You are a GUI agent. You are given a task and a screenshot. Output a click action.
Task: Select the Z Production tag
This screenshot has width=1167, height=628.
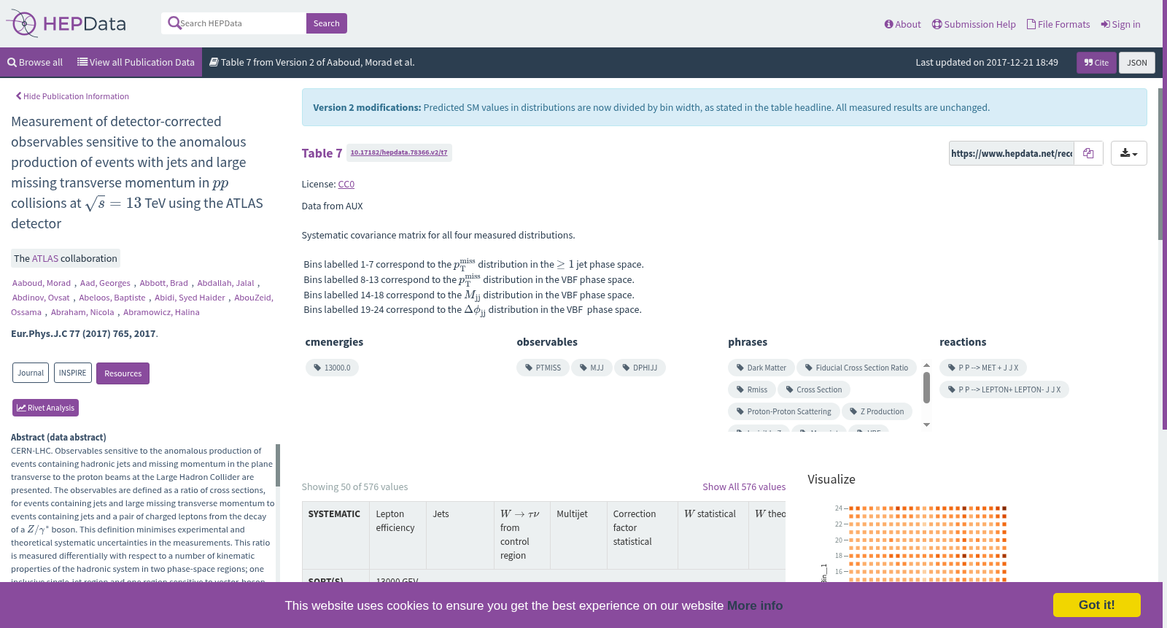(877, 411)
